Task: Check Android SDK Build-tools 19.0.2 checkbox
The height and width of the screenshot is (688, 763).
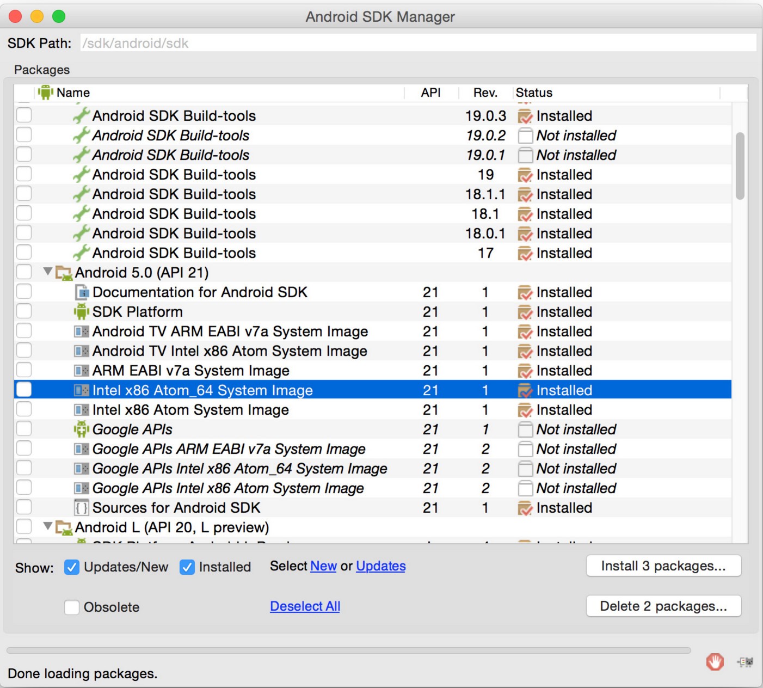Action: (x=24, y=134)
